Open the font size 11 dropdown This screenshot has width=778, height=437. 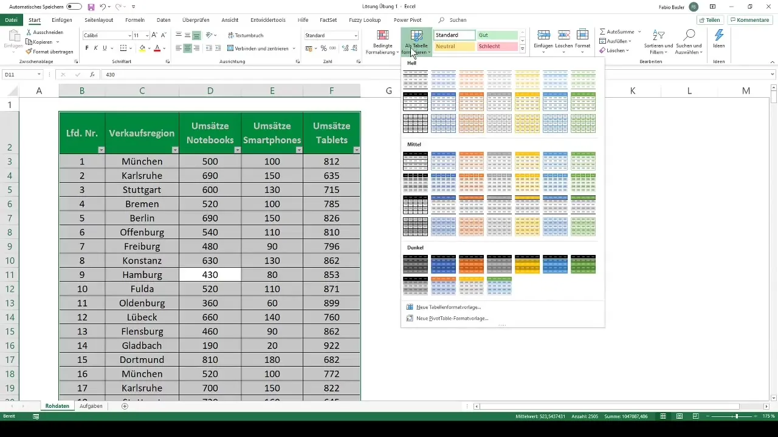(146, 35)
